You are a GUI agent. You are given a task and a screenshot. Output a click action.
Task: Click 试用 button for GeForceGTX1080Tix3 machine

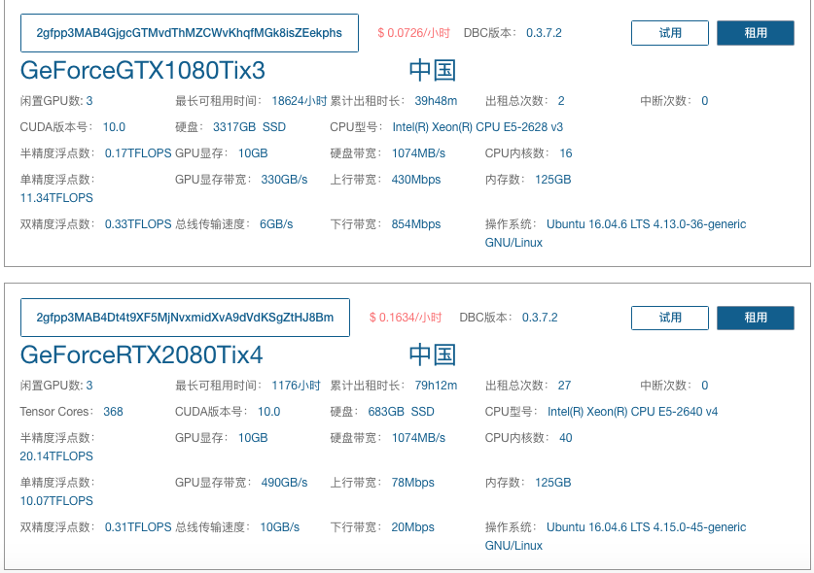pos(670,33)
